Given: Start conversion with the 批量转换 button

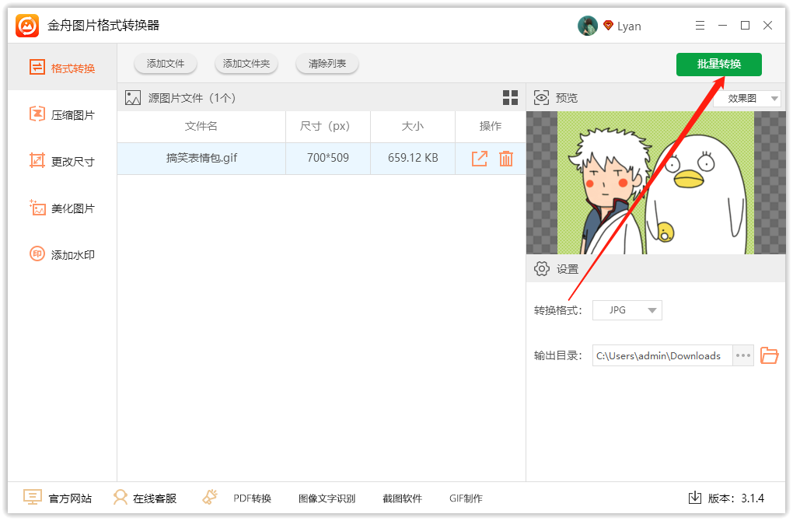Looking at the screenshot, I should pos(718,65).
